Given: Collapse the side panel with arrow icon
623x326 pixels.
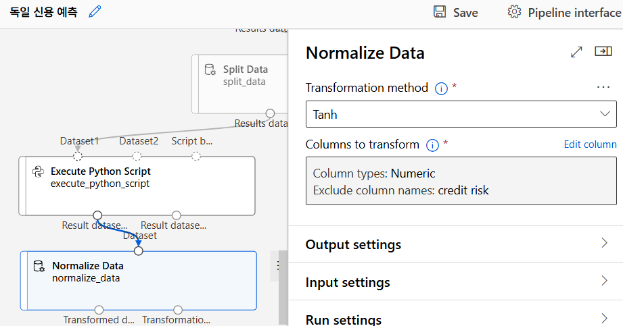Looking at the screenshot, I should pyautogui.click(x=603, y=52).
